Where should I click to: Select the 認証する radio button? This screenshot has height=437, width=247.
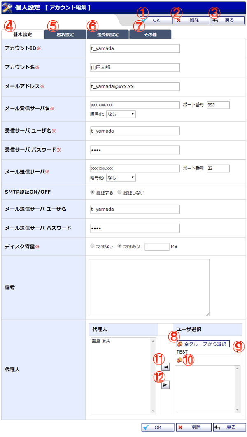93,192
